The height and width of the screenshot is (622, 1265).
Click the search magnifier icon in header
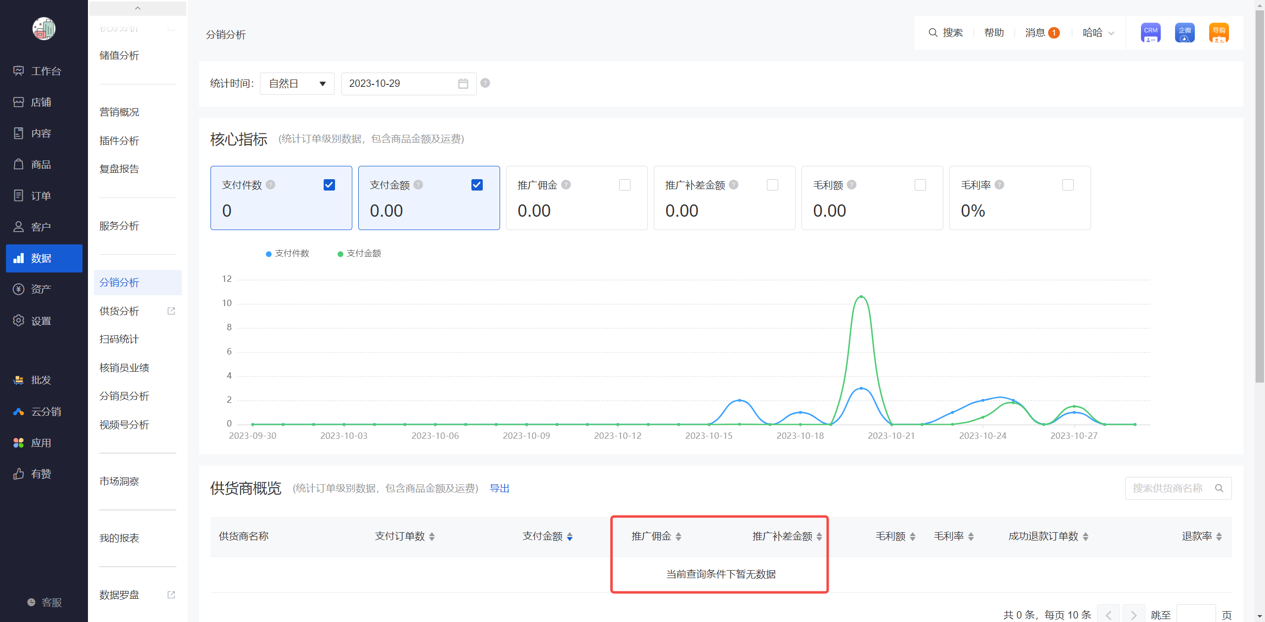click(x=933, y=33)
